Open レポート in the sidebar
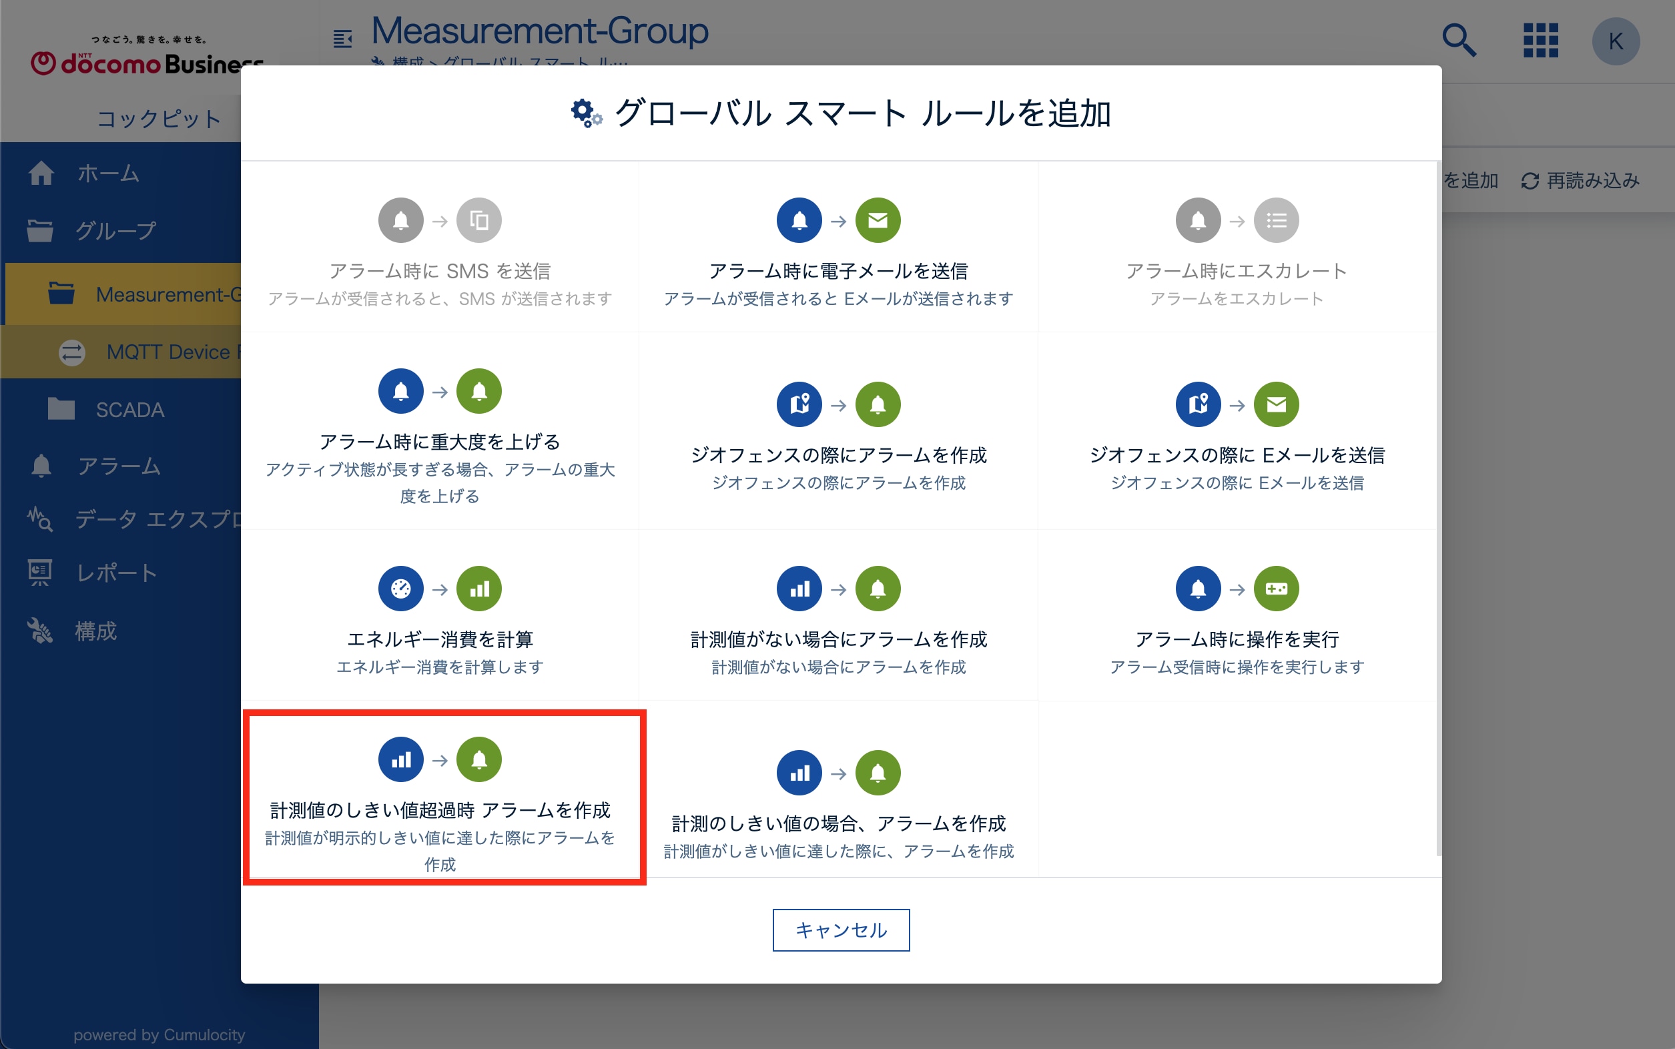 93,573
